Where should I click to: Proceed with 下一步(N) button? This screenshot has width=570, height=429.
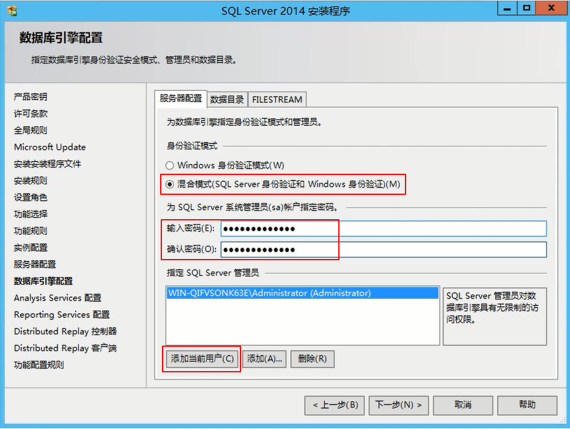pos(399,405)
